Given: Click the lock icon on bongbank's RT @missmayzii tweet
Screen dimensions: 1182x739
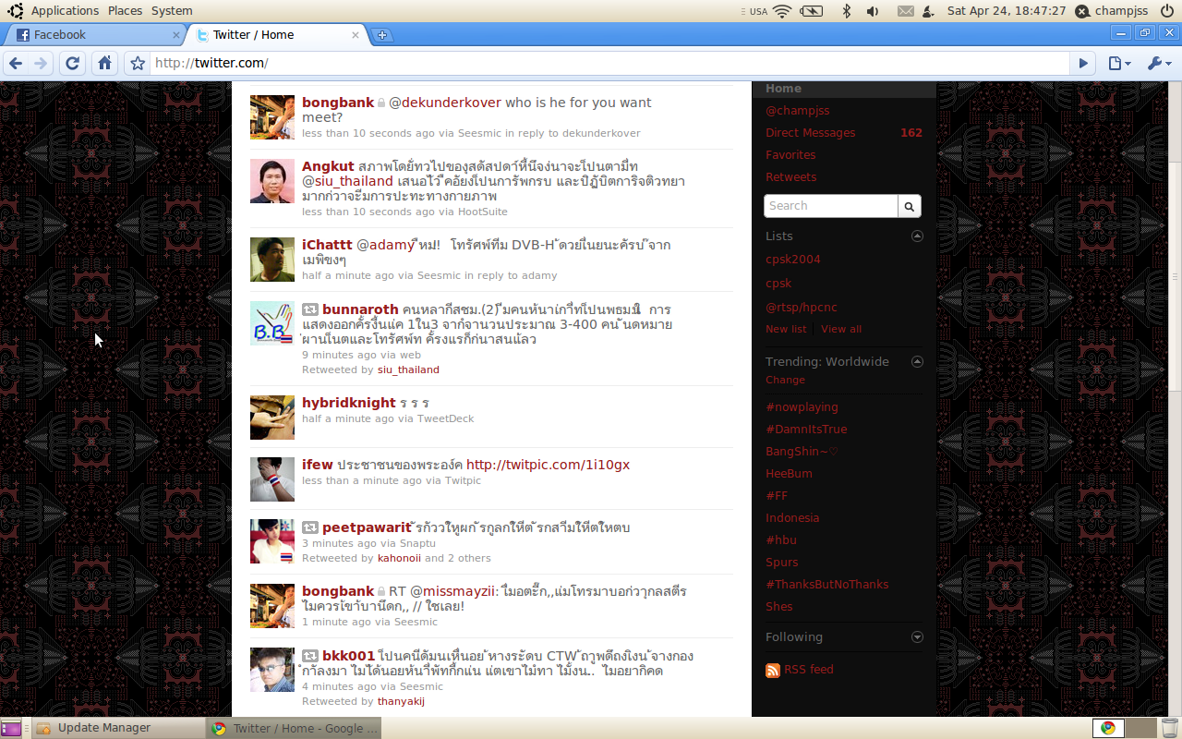Looking at the screenshot, I should (380, 591).
